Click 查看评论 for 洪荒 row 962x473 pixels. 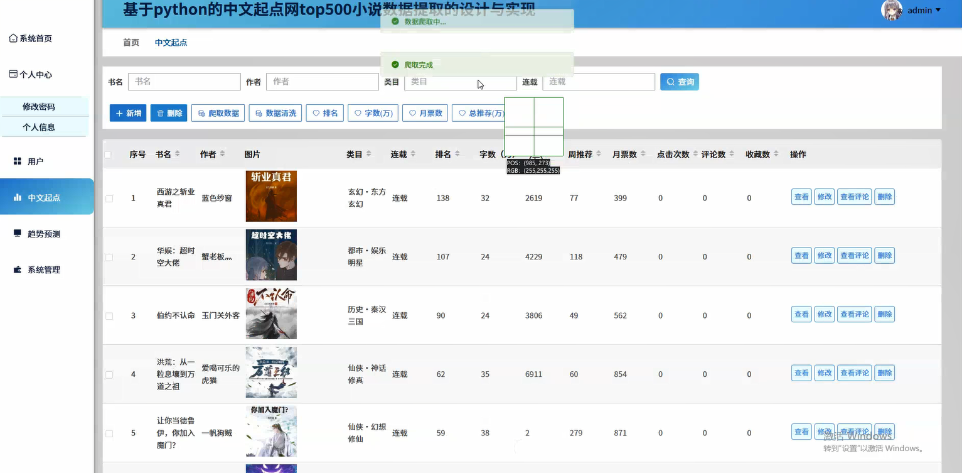(855, 373)
